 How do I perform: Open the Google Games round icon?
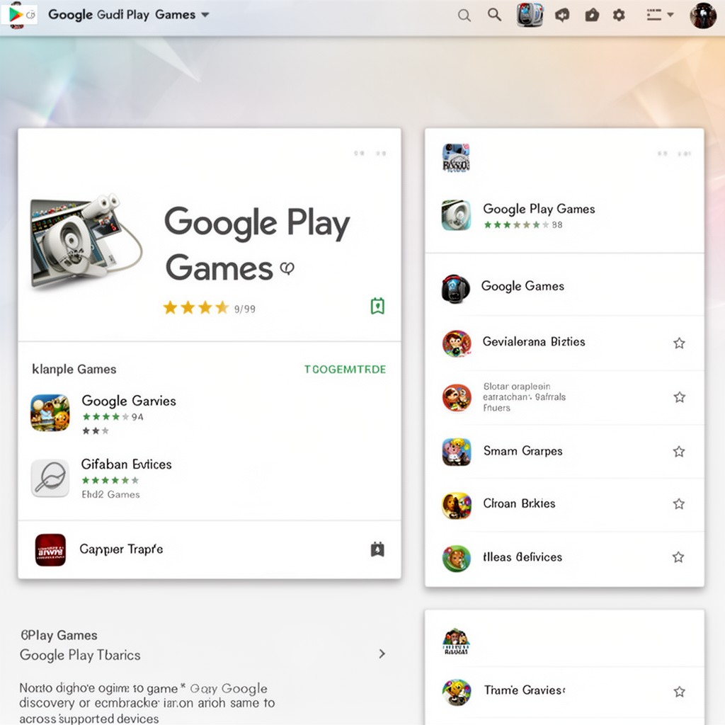point(455,289)
